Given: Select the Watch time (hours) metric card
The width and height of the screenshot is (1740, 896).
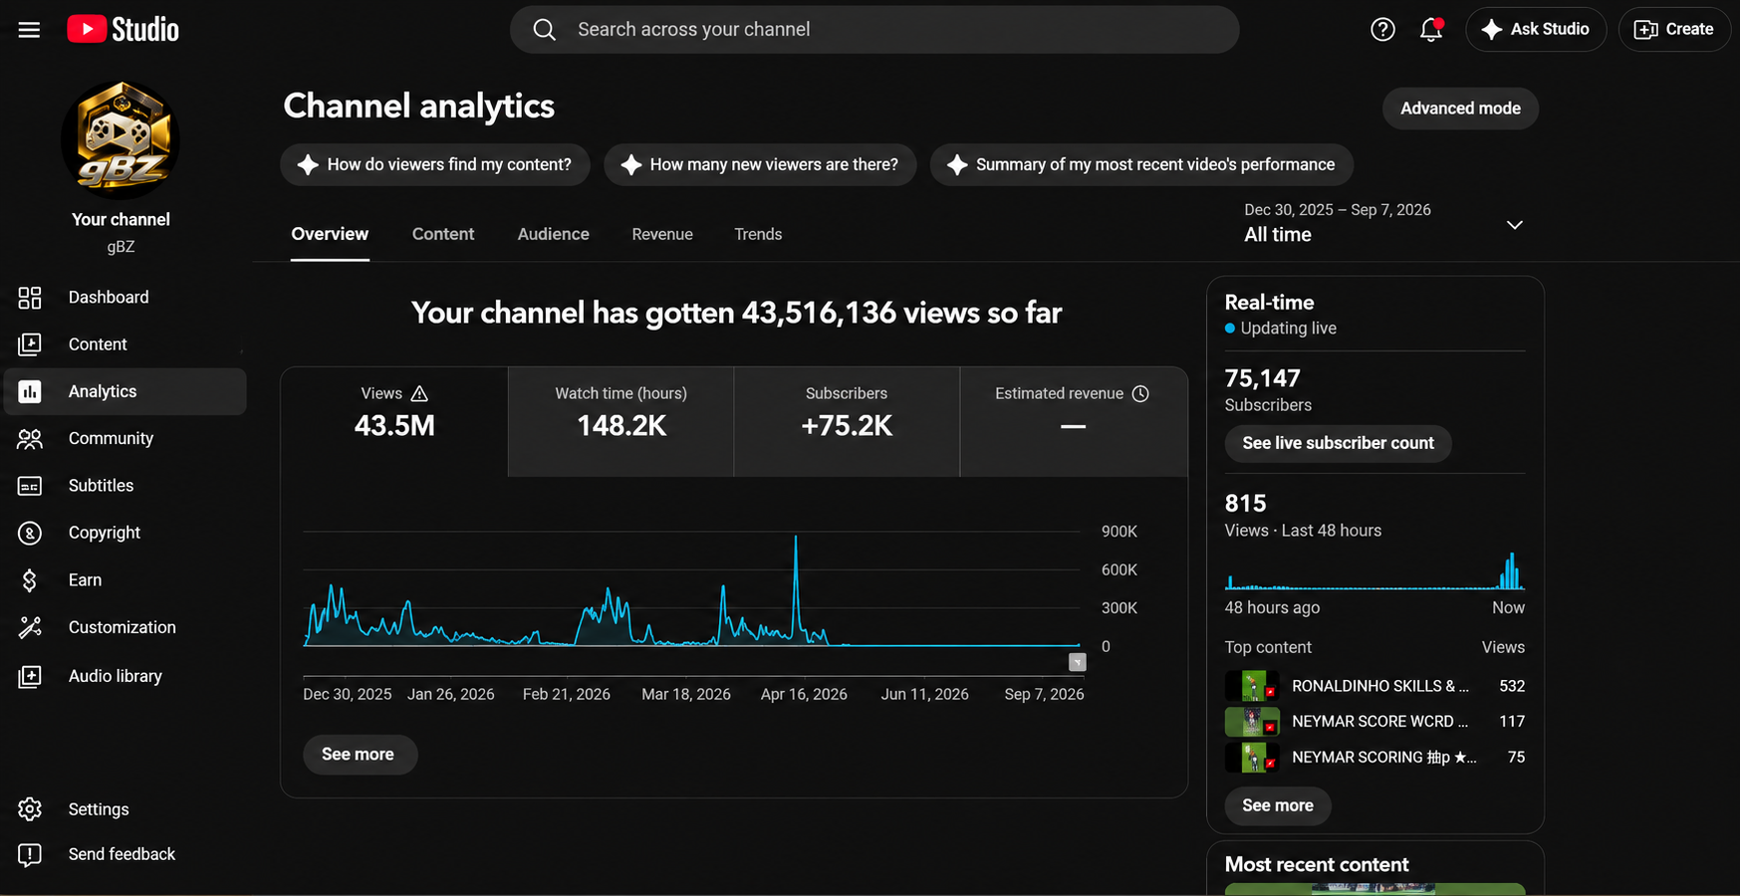Looking at the screenshot, I should 621,422.
